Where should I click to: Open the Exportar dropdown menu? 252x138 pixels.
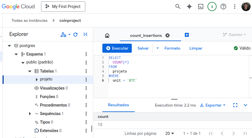tap(213, 105)
